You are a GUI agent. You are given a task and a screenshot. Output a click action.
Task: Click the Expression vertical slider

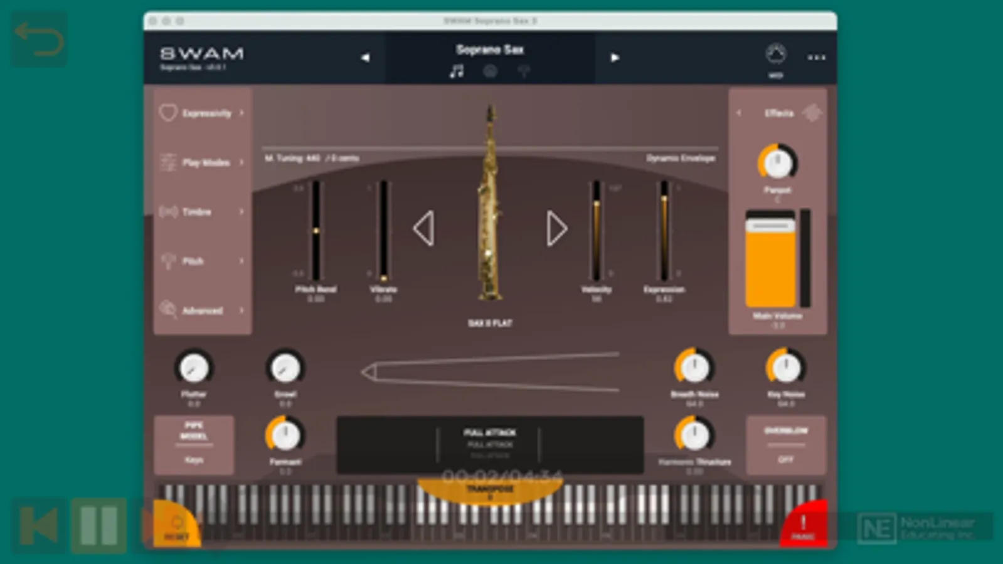pos(664,230)
